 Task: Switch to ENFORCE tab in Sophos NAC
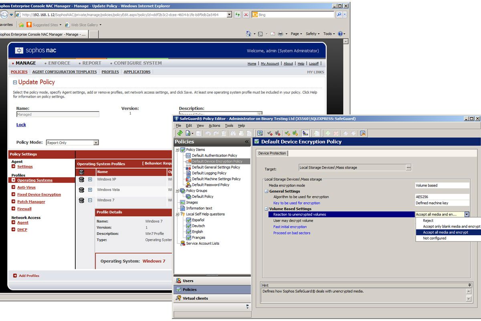tap(59, 63)
